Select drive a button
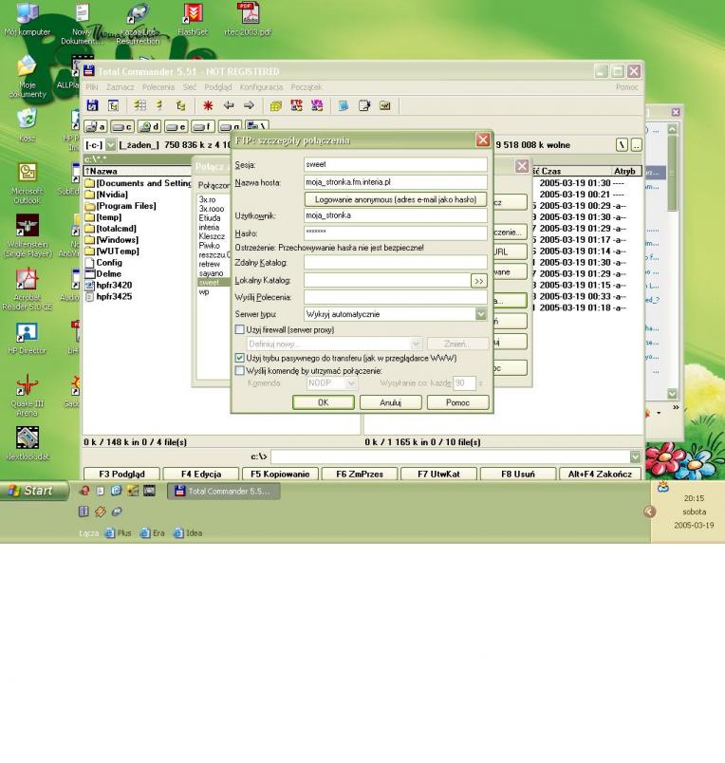 (95, 126)
